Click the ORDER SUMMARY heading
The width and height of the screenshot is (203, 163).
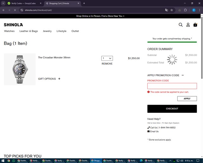click(160, 49)
